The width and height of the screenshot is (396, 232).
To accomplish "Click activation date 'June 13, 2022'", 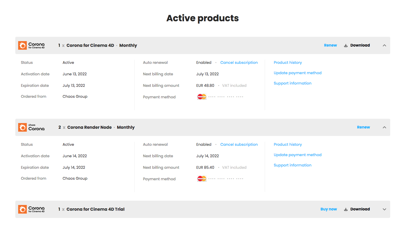I will tap(75, 74).
